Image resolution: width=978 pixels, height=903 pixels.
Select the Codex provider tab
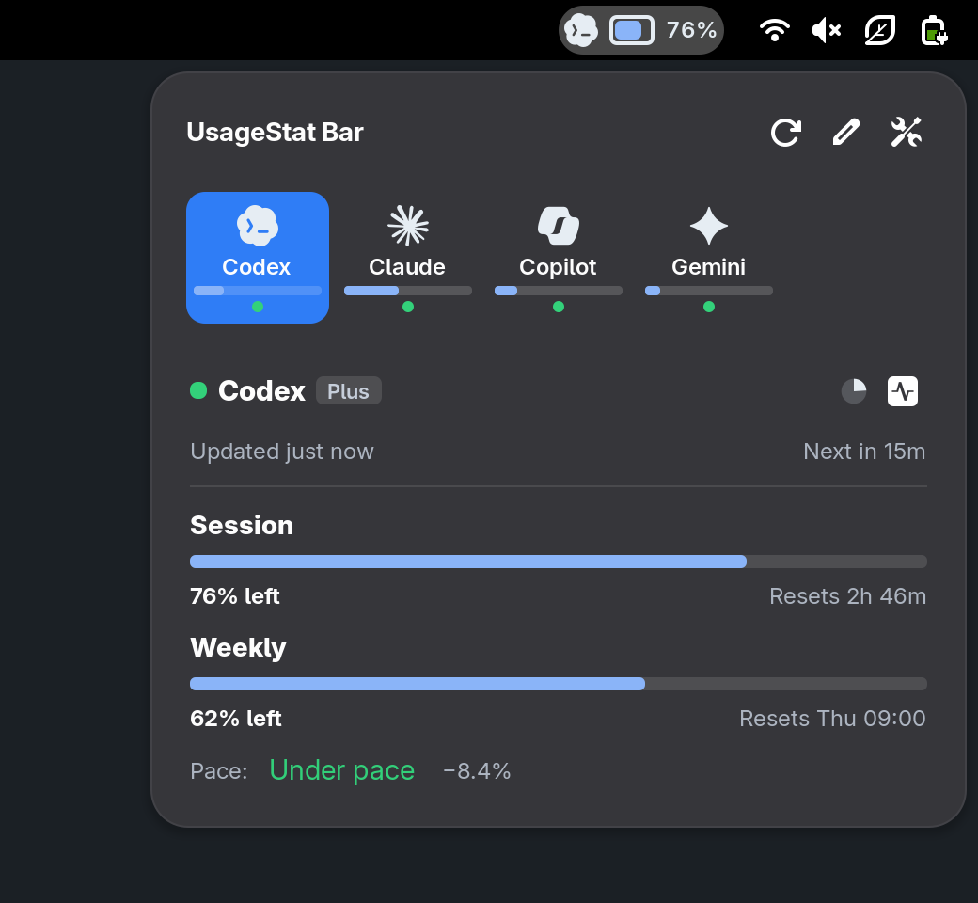pyautogui.click(x=258, y=257)
